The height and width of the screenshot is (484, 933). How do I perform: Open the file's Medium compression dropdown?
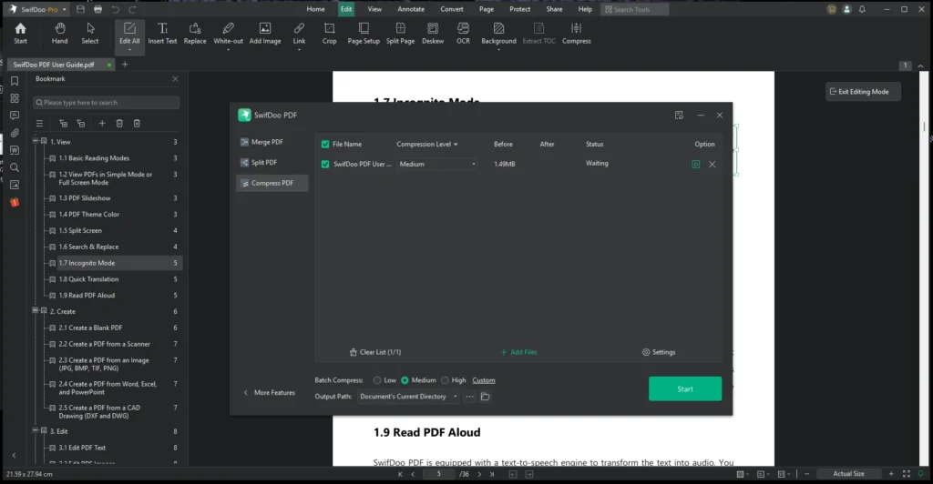coord(437,164)
